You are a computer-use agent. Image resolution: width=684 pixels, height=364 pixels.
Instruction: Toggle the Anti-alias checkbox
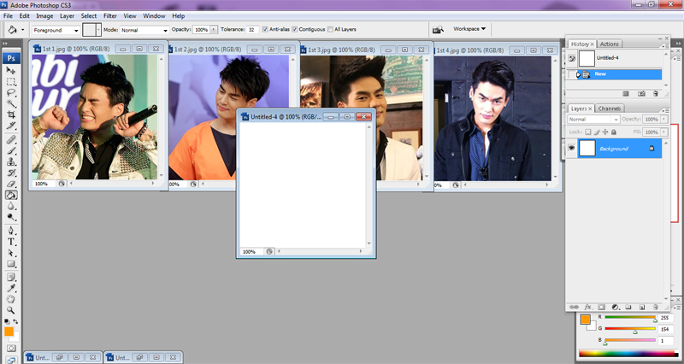click(265, 29)
